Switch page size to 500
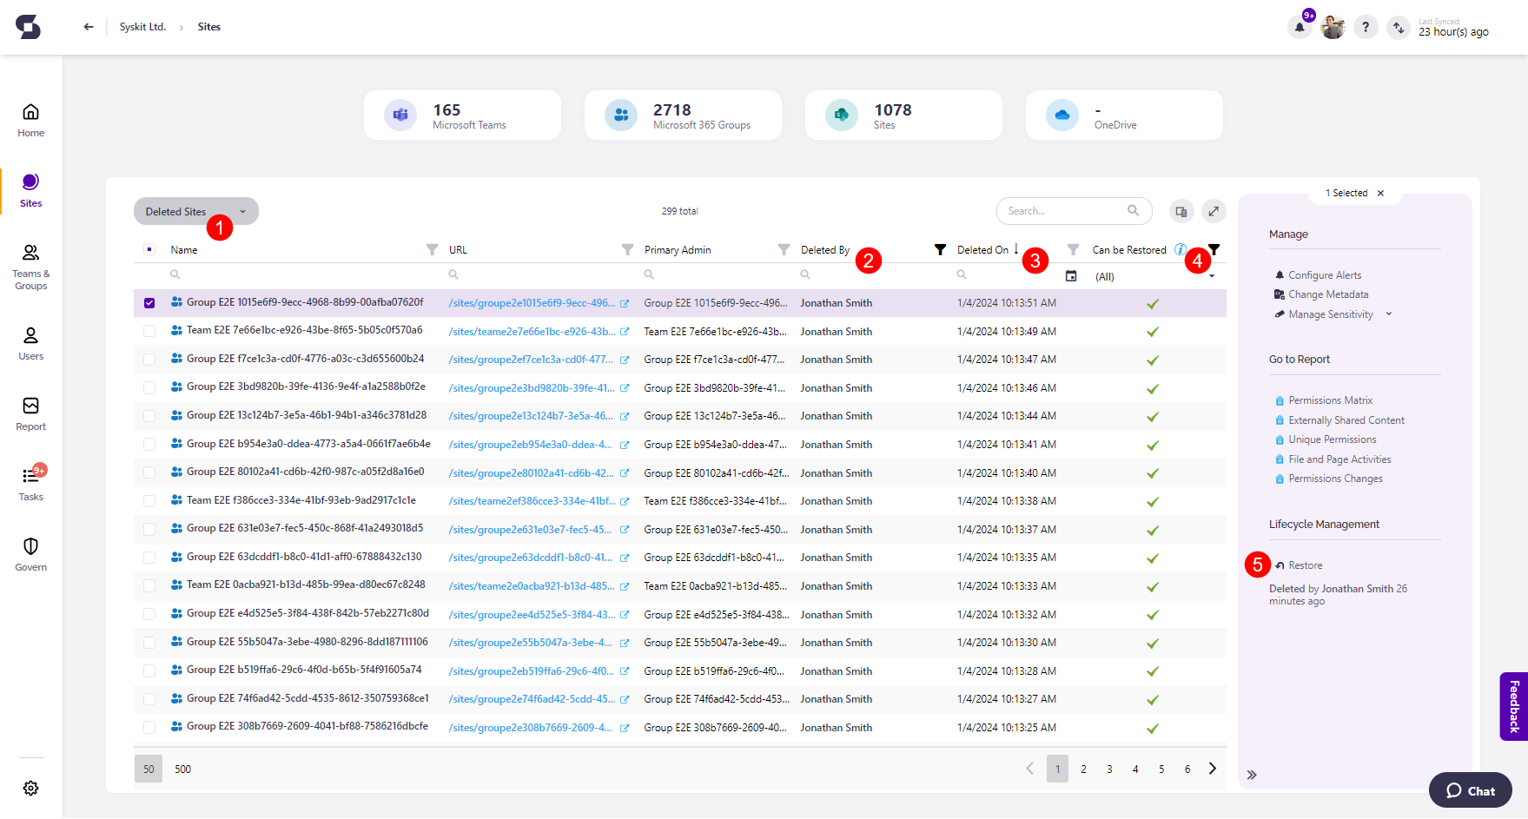Screen dimensions: 1528x819 [182, 769]
